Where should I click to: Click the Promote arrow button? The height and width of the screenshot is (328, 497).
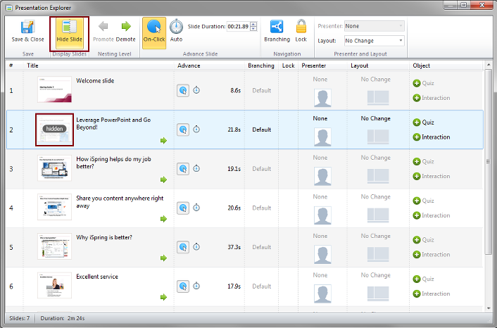pyautogui.click(x=103, y=32)
